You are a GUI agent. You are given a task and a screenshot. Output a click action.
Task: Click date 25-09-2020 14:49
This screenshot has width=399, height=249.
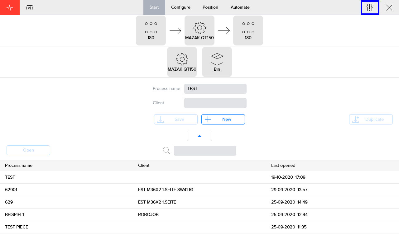(289, 202)
